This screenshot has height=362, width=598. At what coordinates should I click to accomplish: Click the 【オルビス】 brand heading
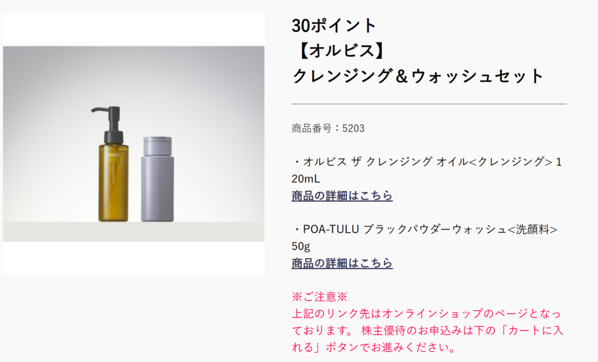point(341,51)
